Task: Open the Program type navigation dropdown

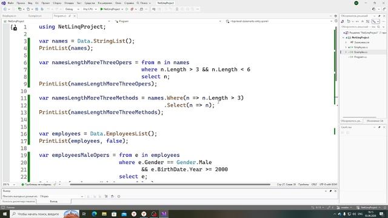Action: click(x=168, y=21)
